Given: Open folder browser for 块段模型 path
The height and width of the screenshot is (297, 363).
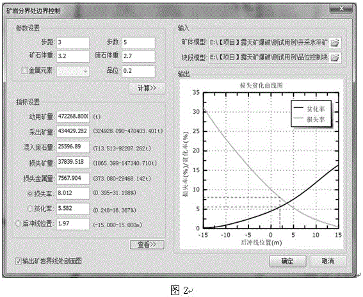Looking at the screenshot, I should [335, 57].
